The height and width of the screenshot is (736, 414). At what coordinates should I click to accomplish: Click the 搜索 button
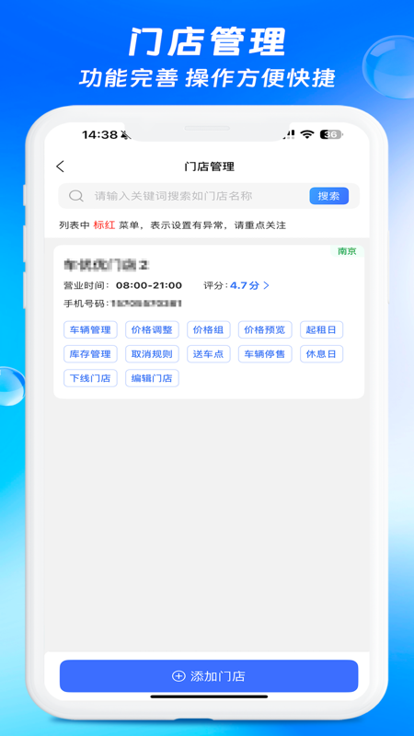328,196
